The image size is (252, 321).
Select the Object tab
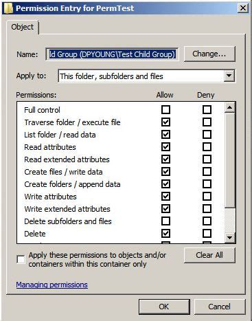(23, 27)
